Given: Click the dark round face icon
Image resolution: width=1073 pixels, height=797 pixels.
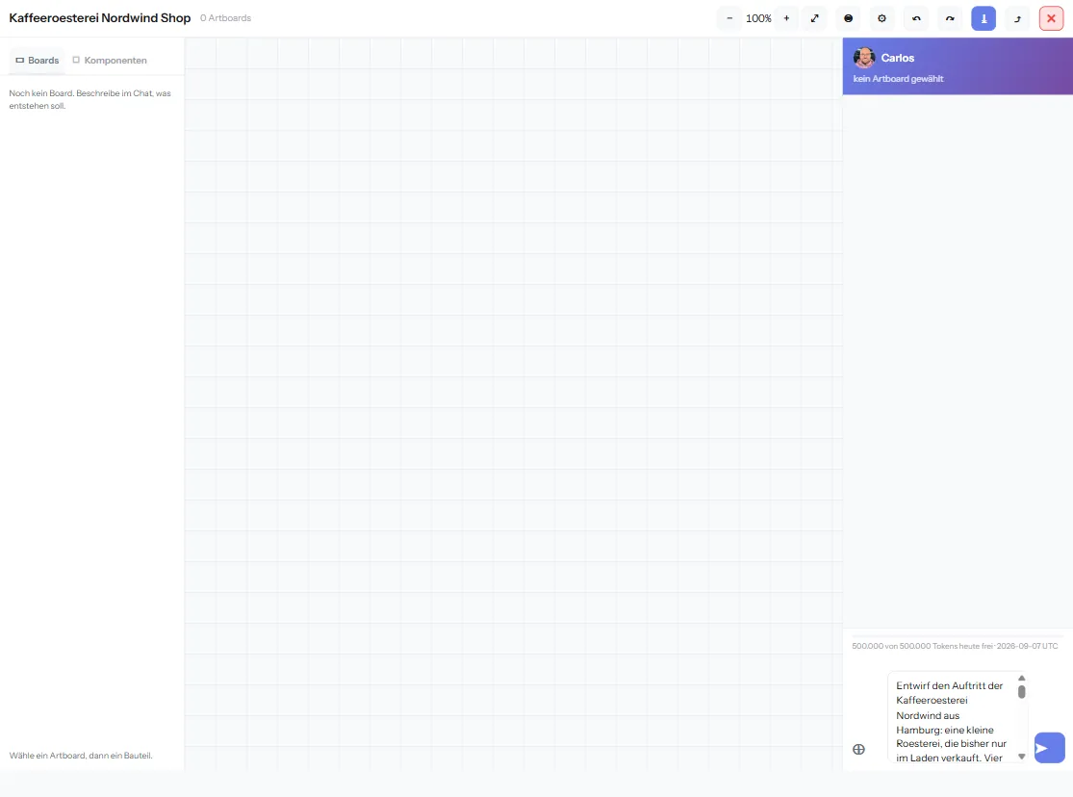Looking at the screenshot, I should click(848, 18).
